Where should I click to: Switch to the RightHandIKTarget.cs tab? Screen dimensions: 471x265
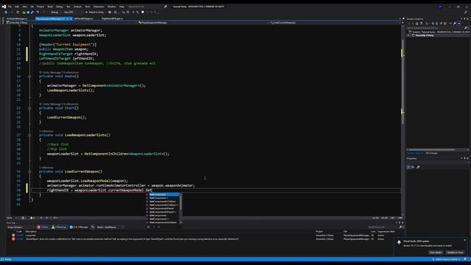112,18
